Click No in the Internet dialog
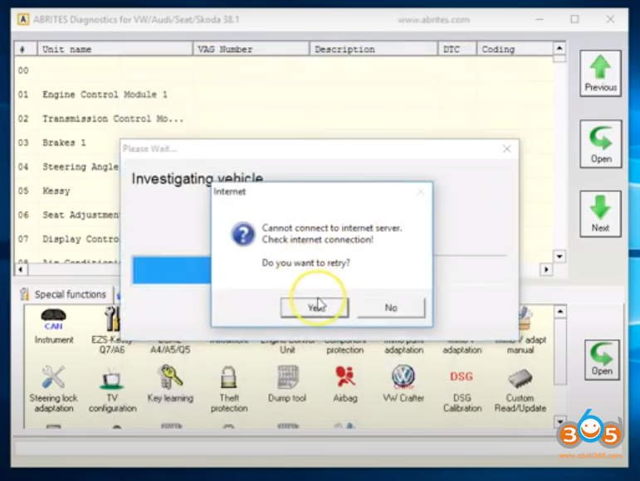 pos(391,308)
